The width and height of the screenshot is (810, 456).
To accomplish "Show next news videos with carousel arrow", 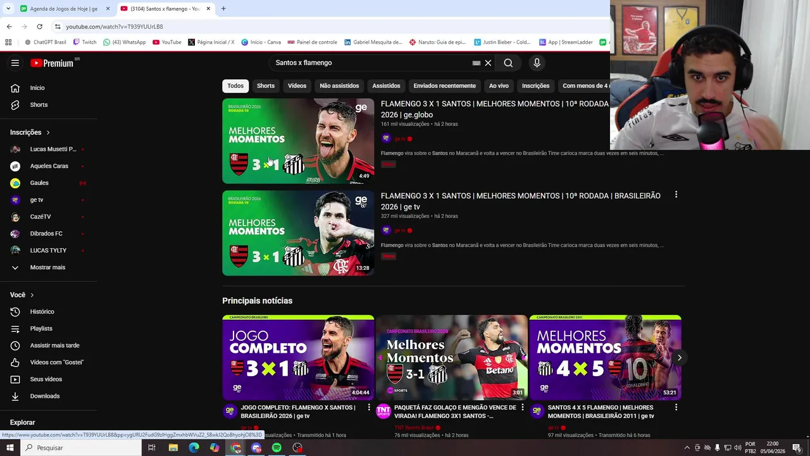I will point(679,358).
